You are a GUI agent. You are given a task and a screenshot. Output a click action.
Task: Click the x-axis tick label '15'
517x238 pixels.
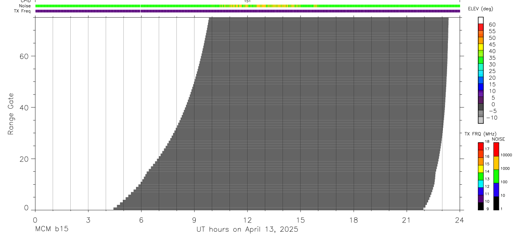pyautogui.click(x=300, y=220)
